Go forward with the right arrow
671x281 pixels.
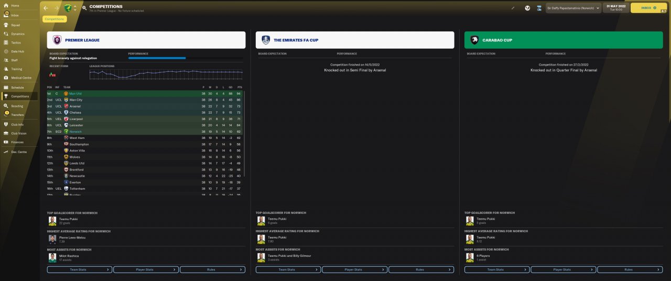pos(57,8)
